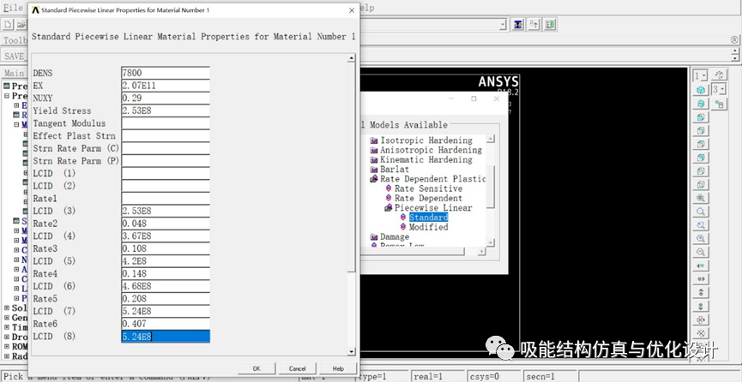The image size is (742, 382).
Task: Select the highlighted Standard model item
Action: 428,218
